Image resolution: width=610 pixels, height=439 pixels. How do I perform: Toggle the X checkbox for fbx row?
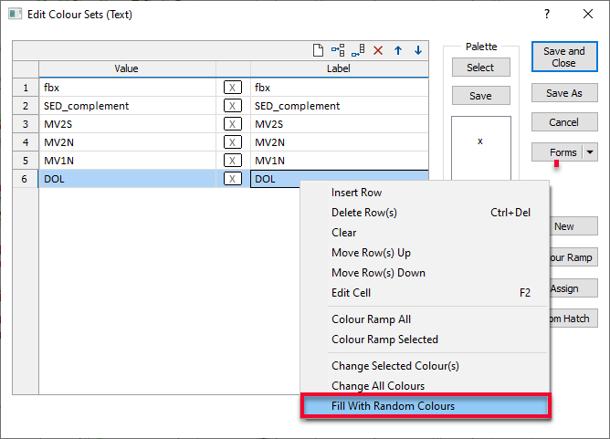click(233, 88)
